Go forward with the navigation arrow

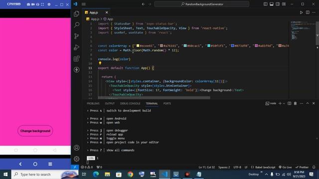150,4
